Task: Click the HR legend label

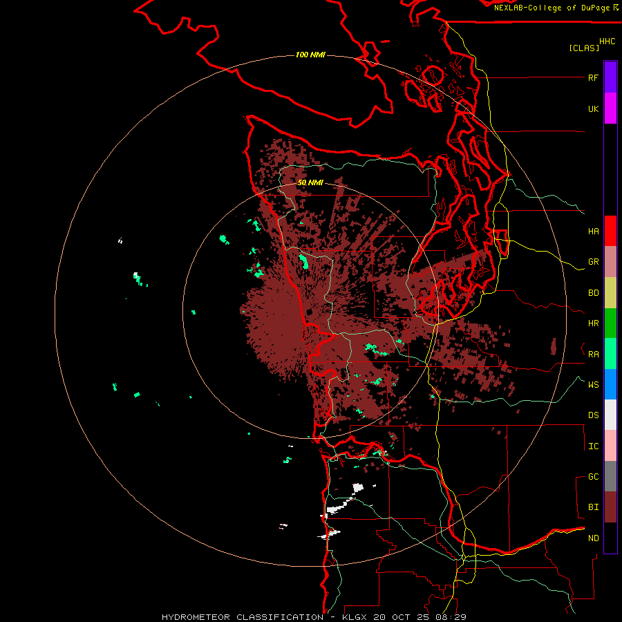Action: tap(593, 323)
